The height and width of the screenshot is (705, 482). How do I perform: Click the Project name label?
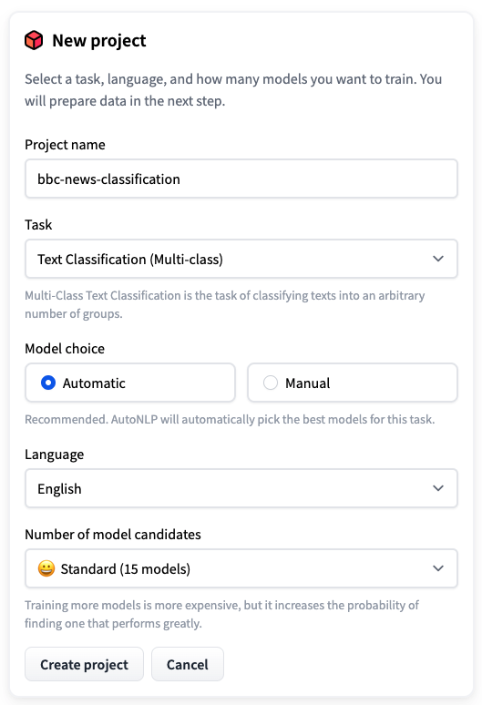pyautogui.click(x=65, y=145)
